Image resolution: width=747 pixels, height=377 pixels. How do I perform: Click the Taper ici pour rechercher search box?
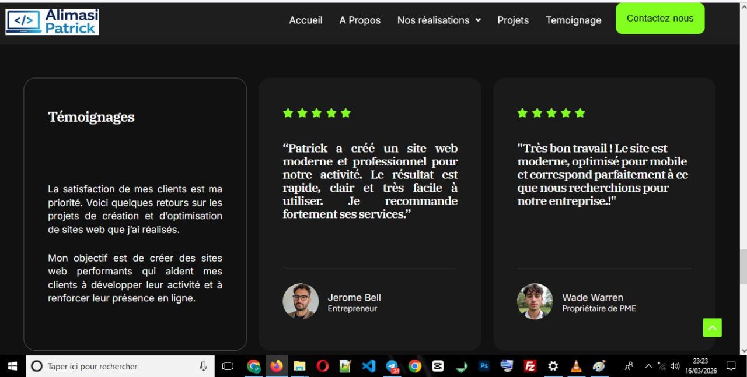[120, 367]
